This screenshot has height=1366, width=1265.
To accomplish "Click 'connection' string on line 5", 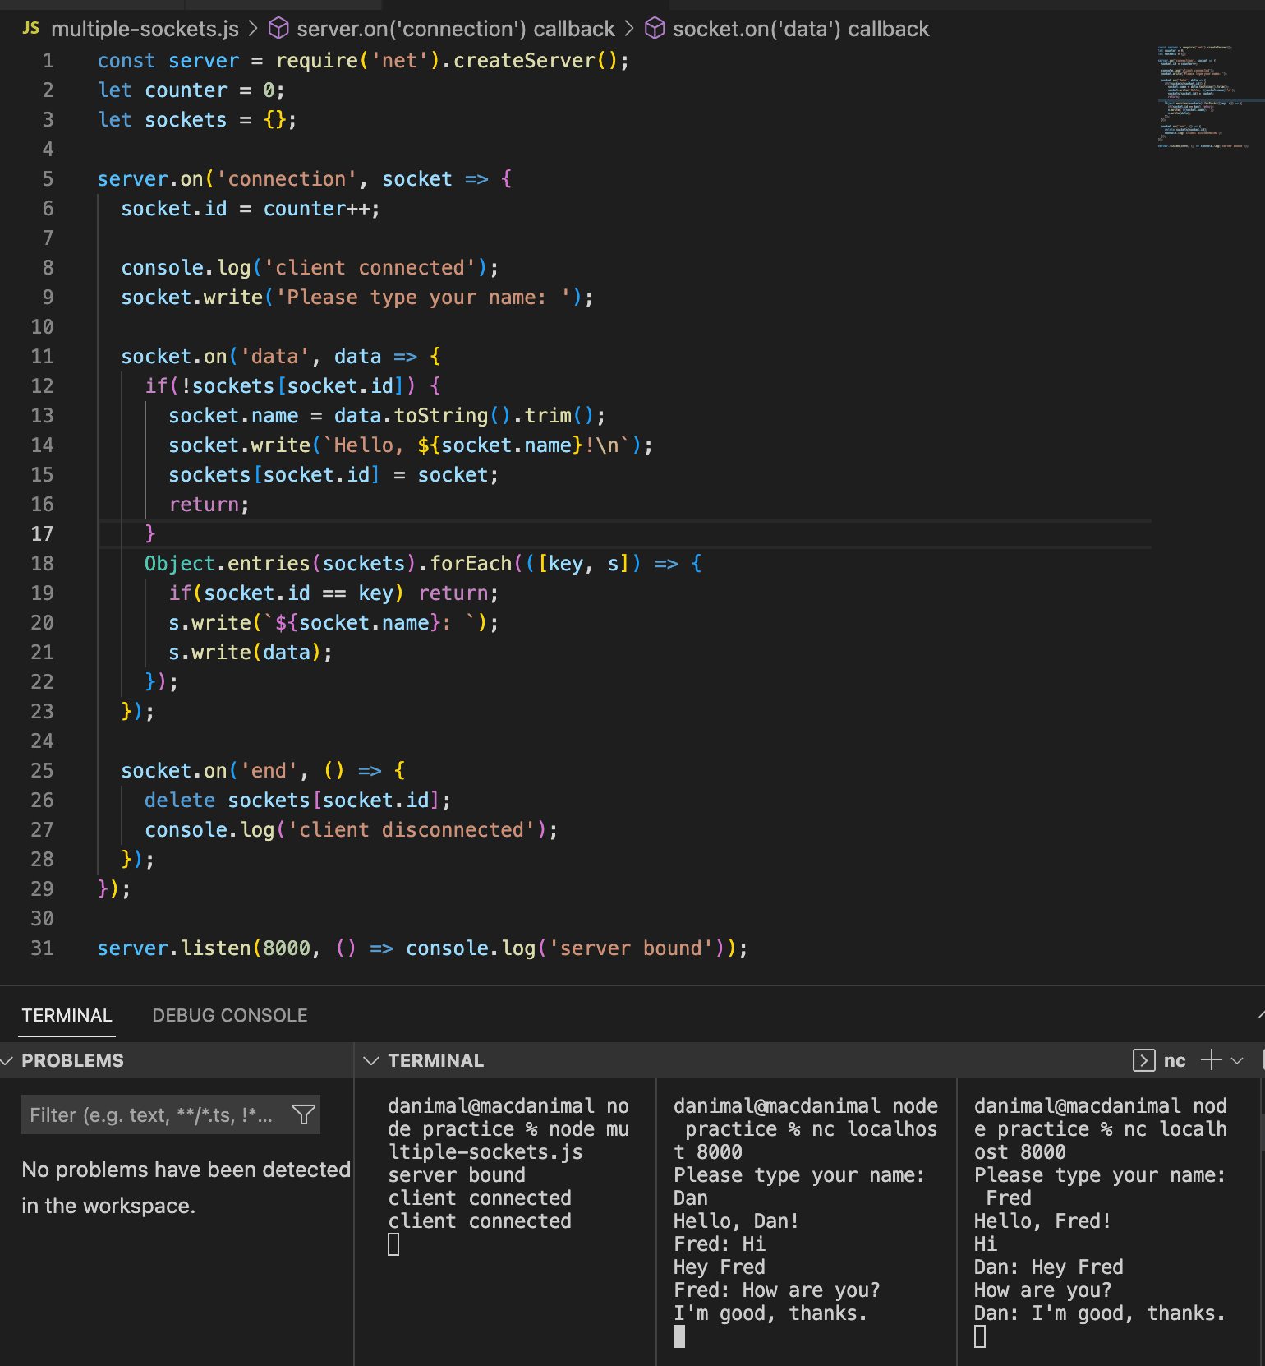I will tap(287, 179).
